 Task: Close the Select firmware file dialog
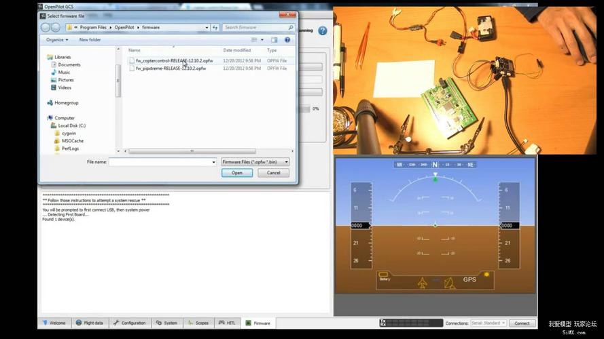[287, 15]
